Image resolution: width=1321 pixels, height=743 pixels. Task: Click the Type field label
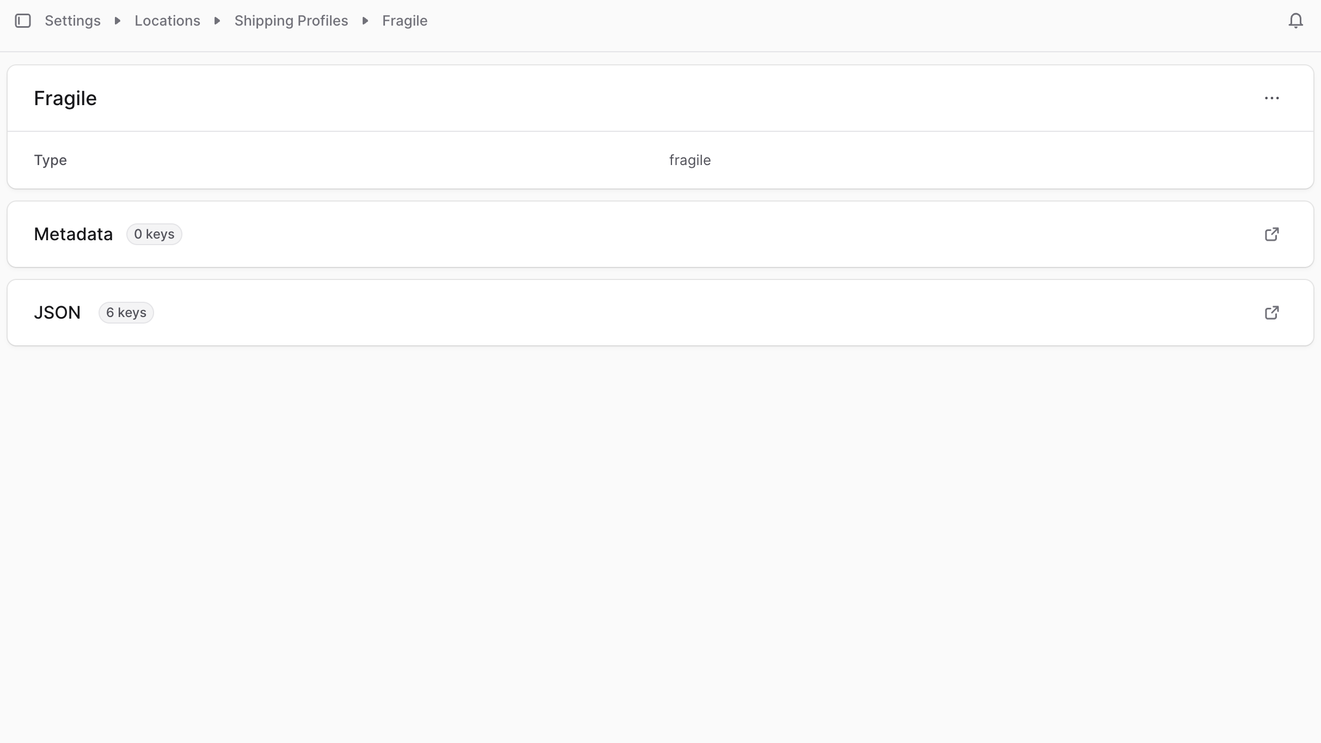[50, 160]
